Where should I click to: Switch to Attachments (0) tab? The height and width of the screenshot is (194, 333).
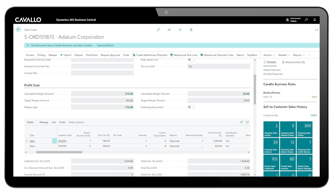(294, 62)
